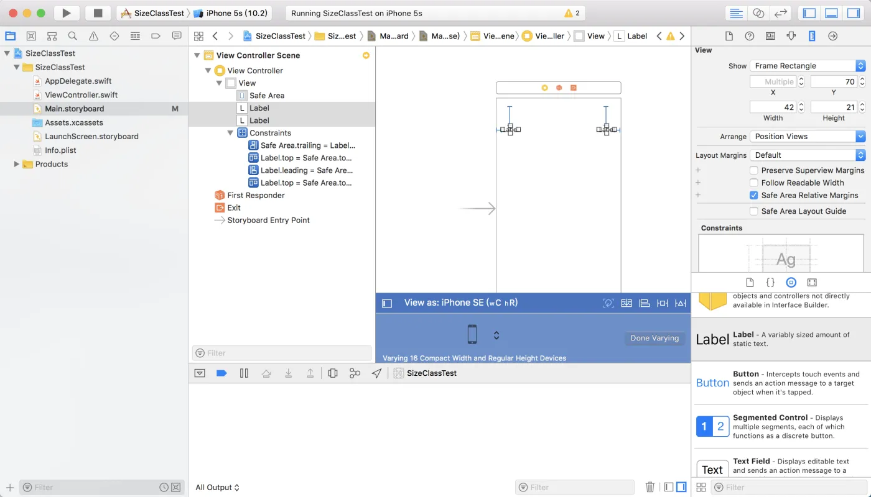The image size is (871, 497).
Task: Click the Done Varying button
Action: coord(654,338)
